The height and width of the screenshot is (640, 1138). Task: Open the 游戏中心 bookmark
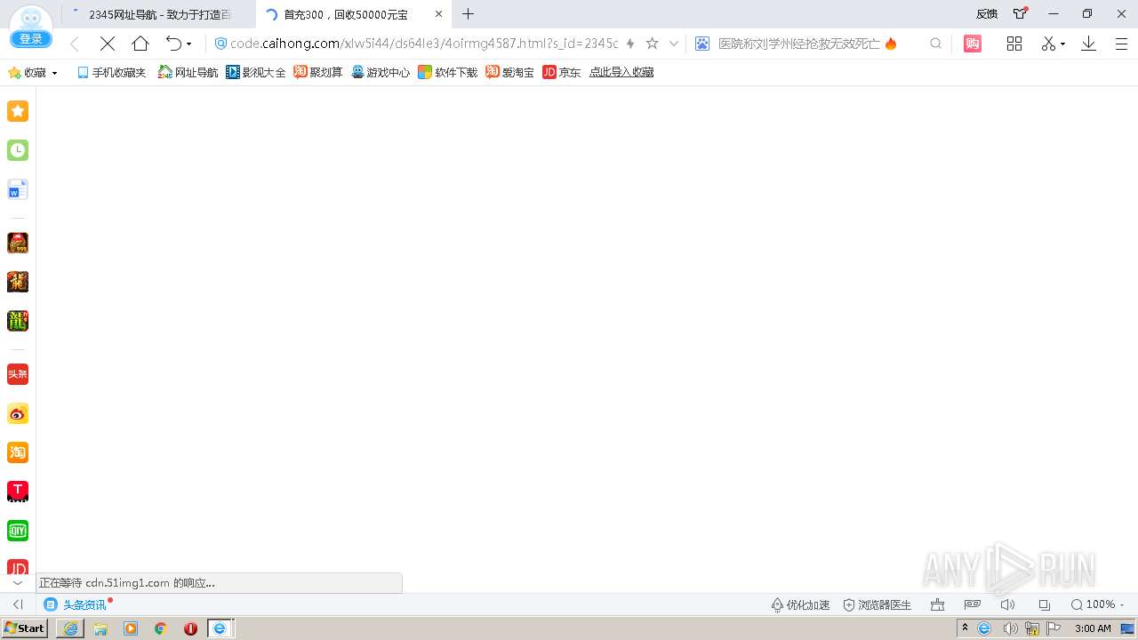click(x=381, y=72)
